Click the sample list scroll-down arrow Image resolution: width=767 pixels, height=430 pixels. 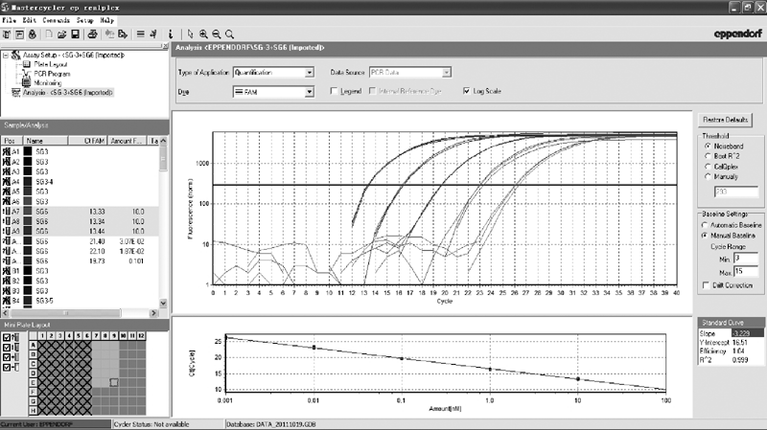(x=163, y=303)
